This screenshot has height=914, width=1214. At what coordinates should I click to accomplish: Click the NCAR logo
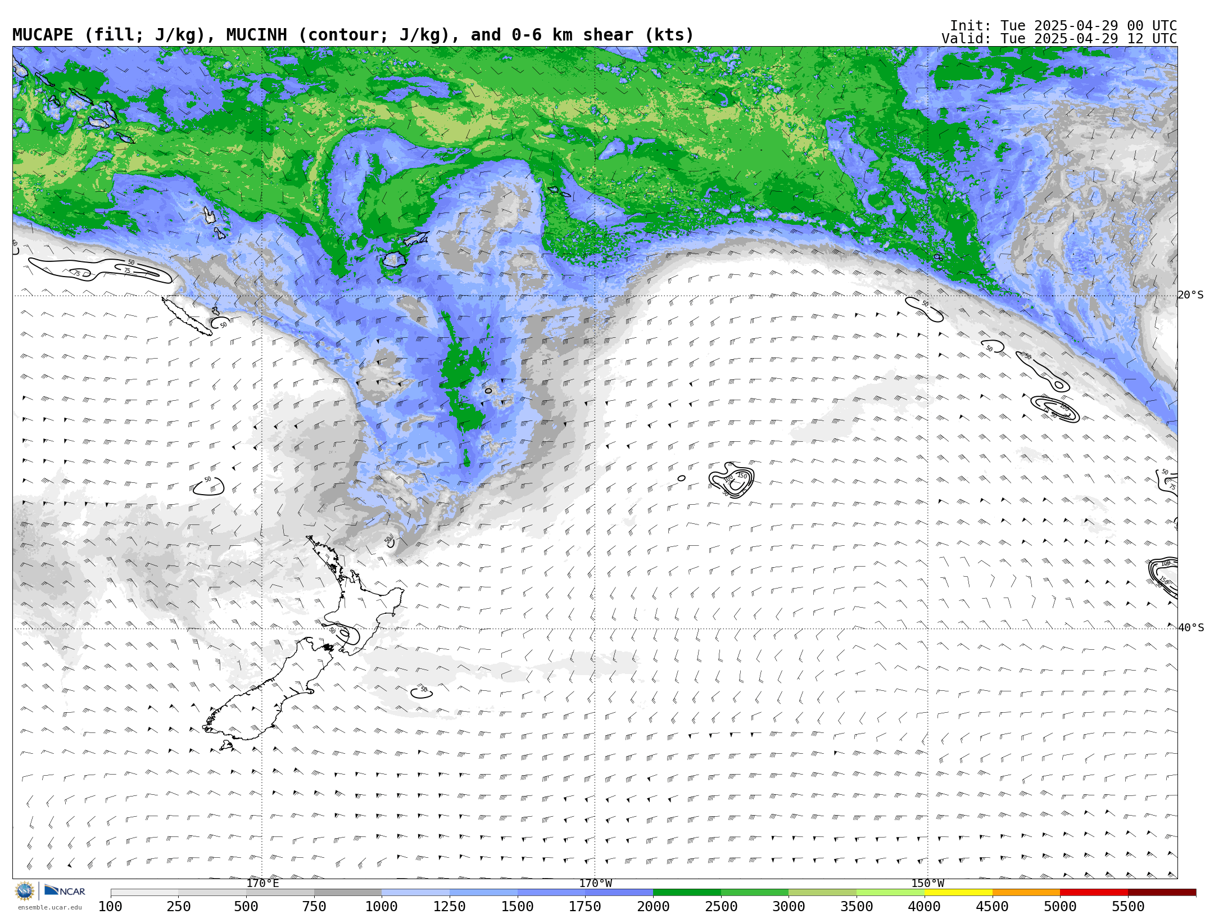pyautogui.click(x=65, y=890)
